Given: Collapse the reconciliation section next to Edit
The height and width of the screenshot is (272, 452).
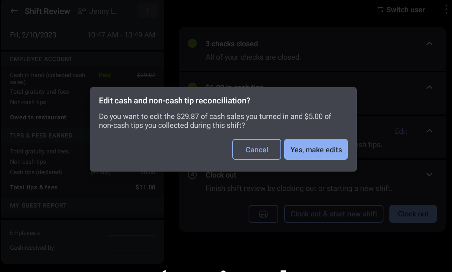Looking at the screenshot, I should [x=429, y=131].
